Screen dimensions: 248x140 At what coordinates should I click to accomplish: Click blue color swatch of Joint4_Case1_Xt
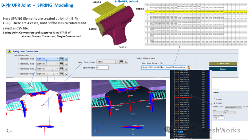(x=208, y=75)
